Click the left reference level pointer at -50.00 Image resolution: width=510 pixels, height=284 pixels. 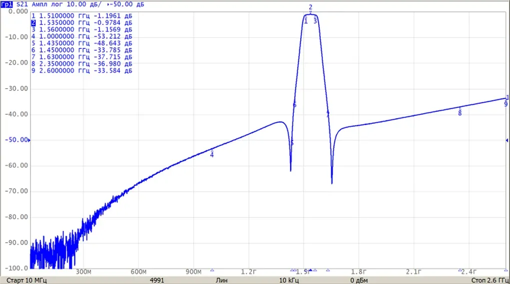[x=29, y=140]
